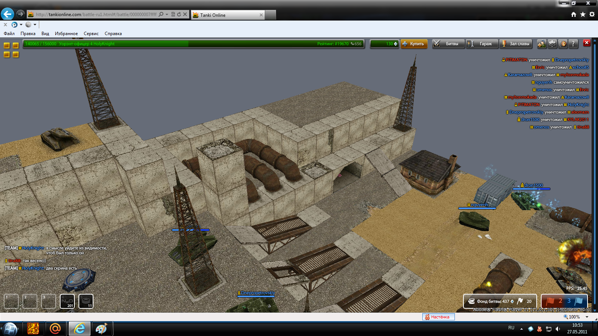
Task: Show hidden tray icons arrow
Action: (x=521, y=329)
